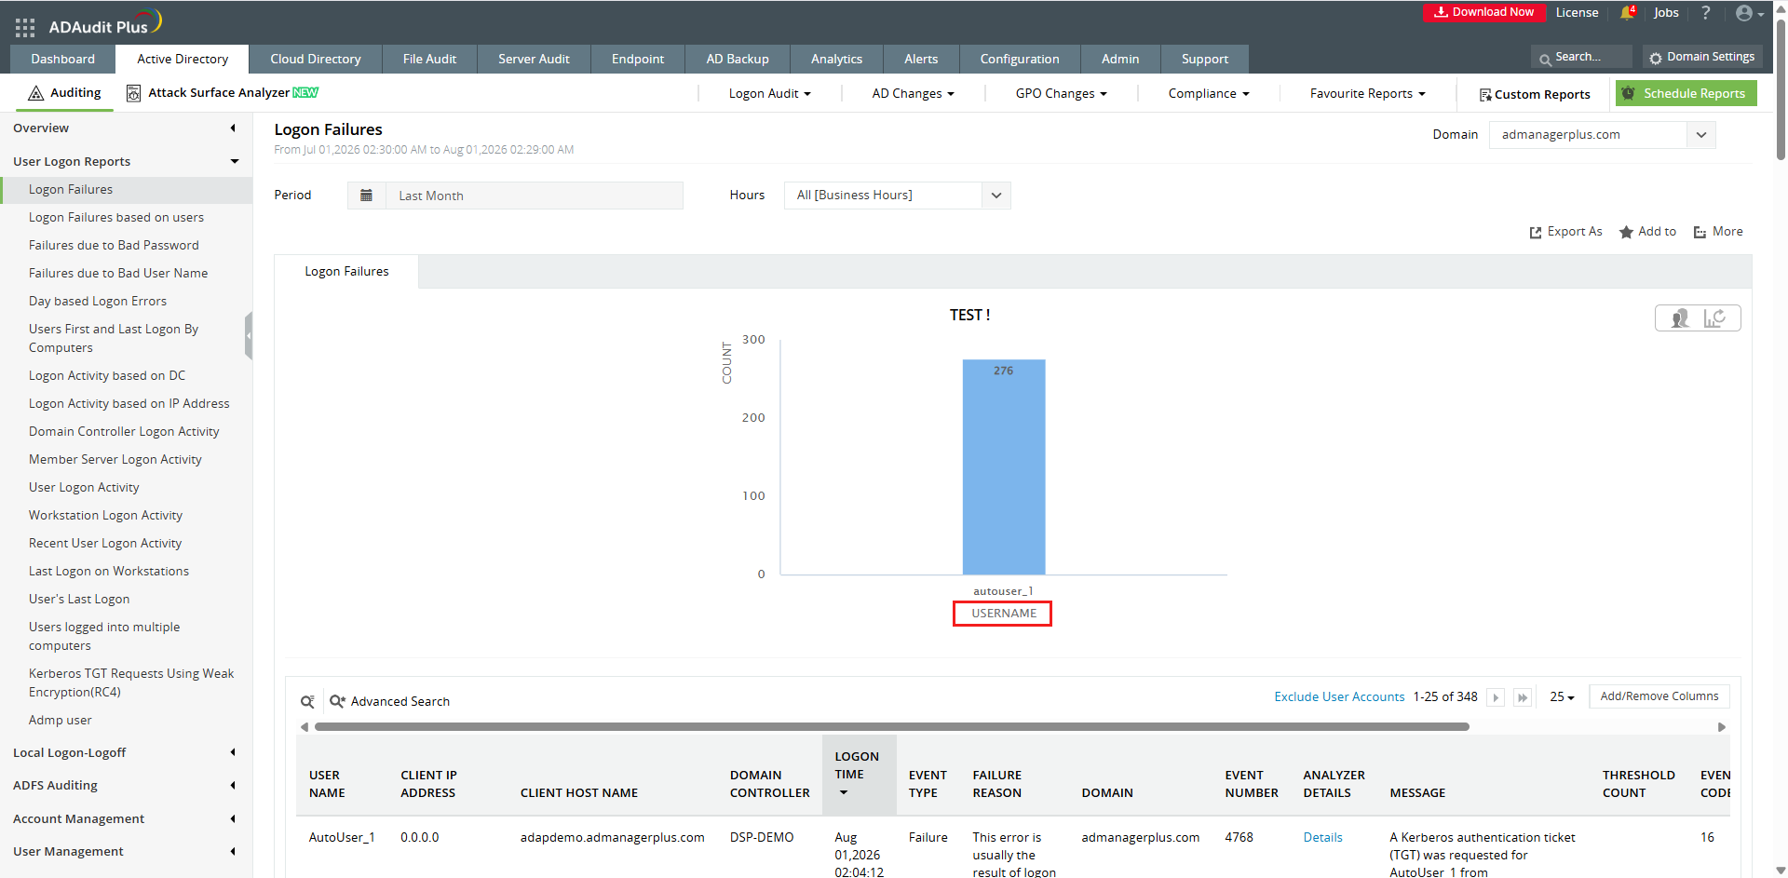1788x878 pixels.
Task: Change the rows per page dropdown
Action: pos(1562,697)
